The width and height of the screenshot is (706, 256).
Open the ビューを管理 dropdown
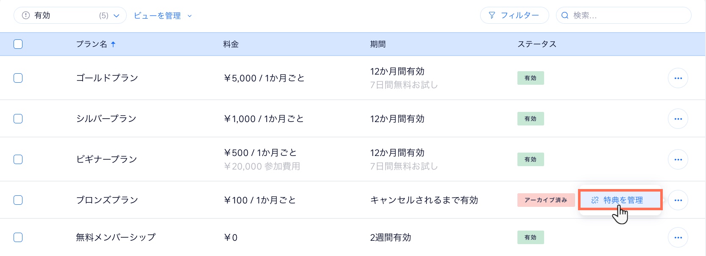click(x=163, y=16)
